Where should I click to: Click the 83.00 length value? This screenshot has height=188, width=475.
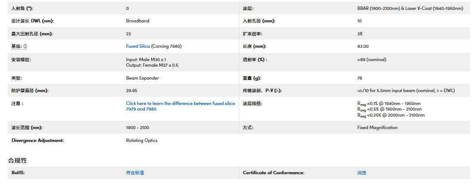click(363, 46)
